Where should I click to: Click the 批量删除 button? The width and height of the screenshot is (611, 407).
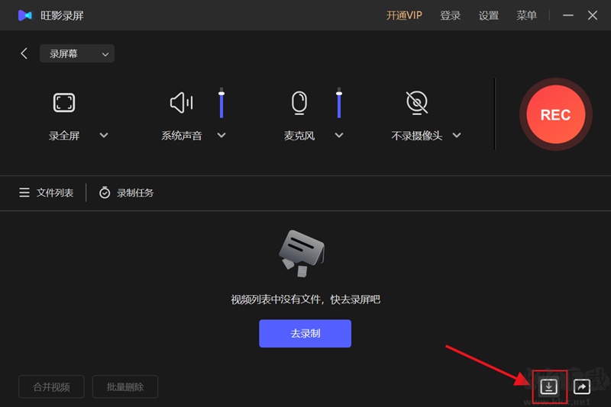pyautogui.click(x=125, y=386)
